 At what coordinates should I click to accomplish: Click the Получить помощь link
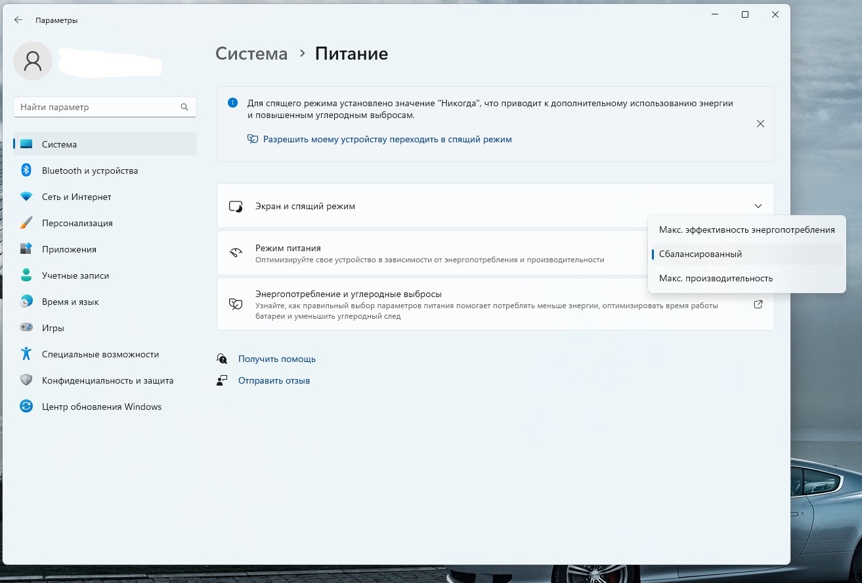coord(277,359)
